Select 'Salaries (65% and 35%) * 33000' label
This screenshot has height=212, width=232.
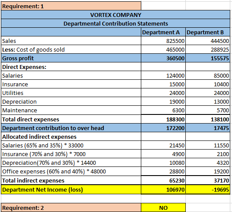pos(71,145)
